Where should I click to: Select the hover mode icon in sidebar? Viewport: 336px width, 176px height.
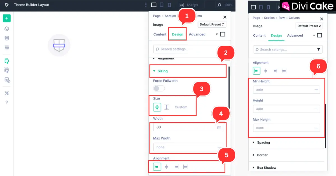(7, 70)
